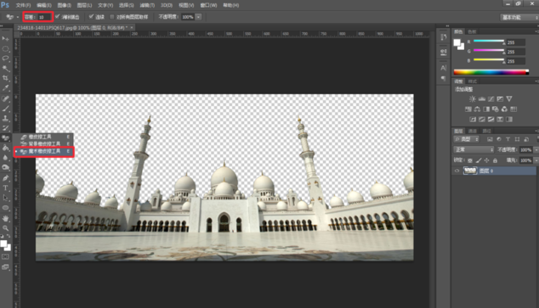Select the Crop tool
This screenshot has width=539, height=308.
point(5,79)
